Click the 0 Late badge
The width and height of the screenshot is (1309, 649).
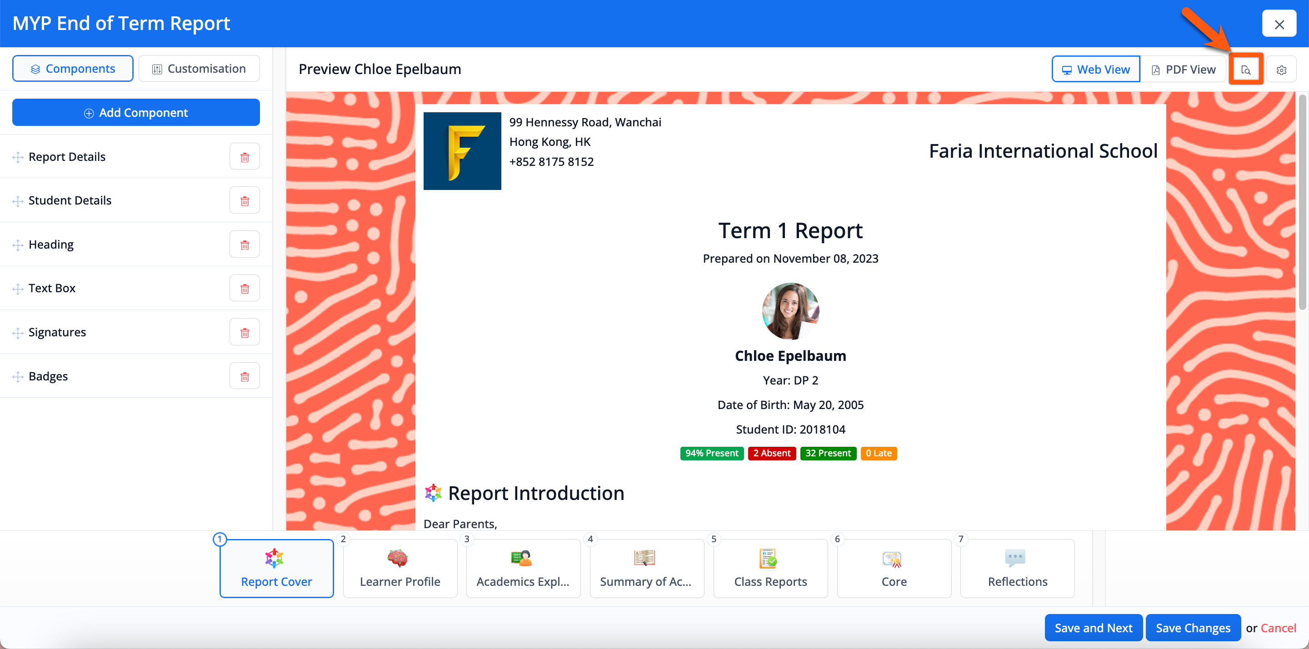[879, 453]
